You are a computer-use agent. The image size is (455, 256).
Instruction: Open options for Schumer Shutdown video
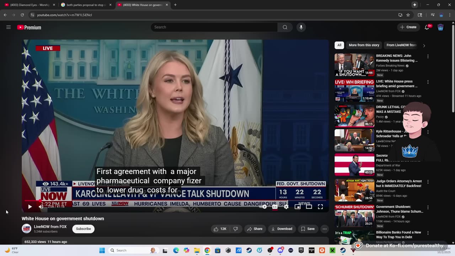428,207
